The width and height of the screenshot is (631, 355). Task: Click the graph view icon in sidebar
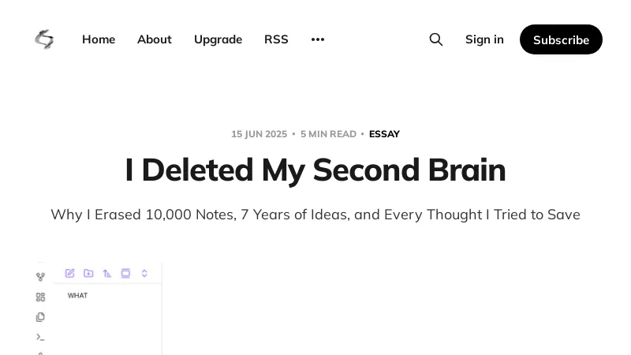[x=40, y=277]
